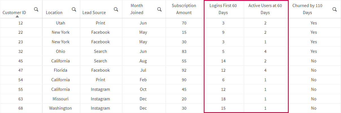
Task: Select Active Users at 60 Days header
Action: pyautogui.click(x=265, y=9)
